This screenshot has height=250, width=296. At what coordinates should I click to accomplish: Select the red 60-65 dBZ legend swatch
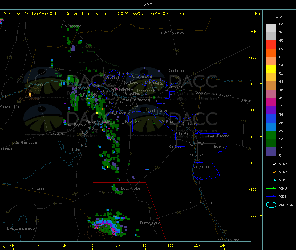click(271, 44)
